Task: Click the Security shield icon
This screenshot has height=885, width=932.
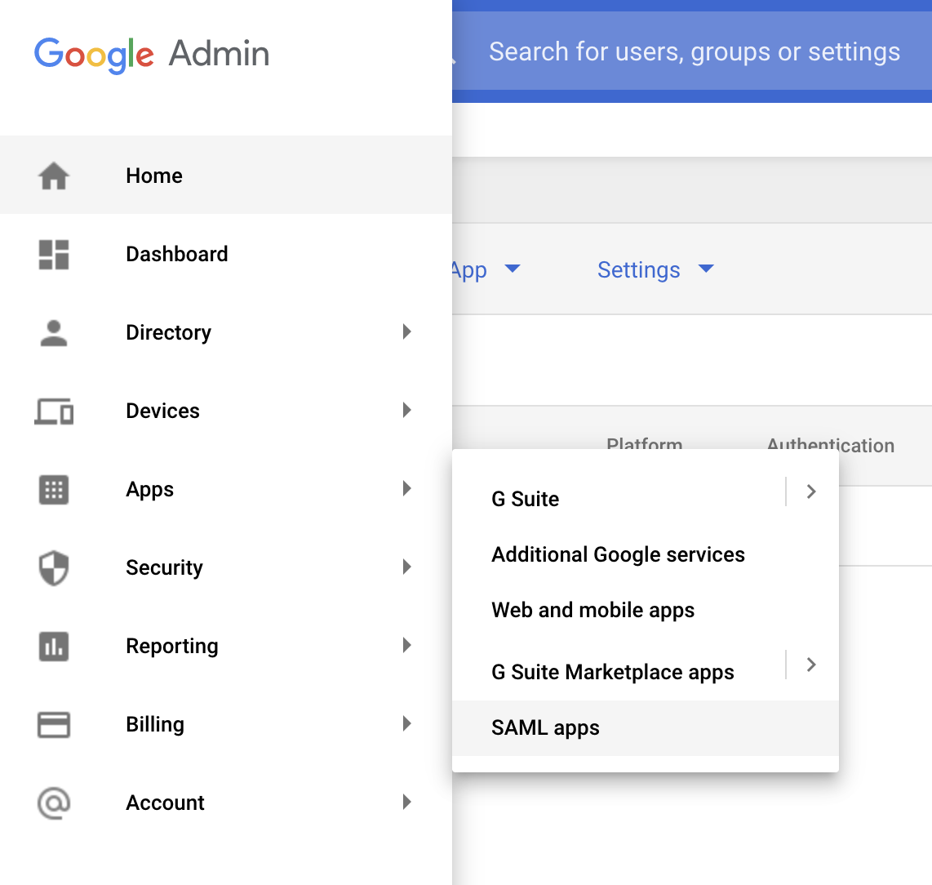Action: (x=54, y=567)
